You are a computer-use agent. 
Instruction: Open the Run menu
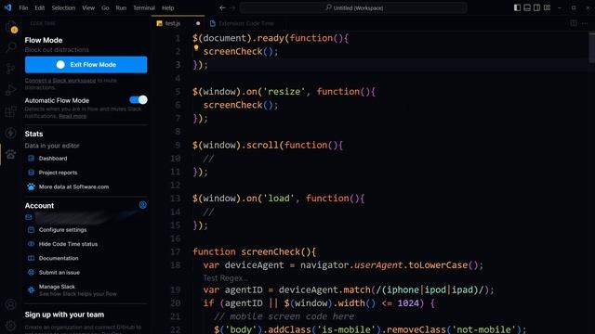pyautogui.click(x=121, y=8)
